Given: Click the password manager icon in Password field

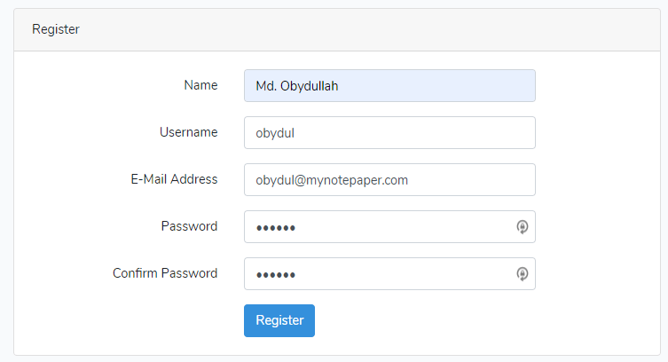Looking at the screenshot, I should pyautogui.click(x=523, y=226).
